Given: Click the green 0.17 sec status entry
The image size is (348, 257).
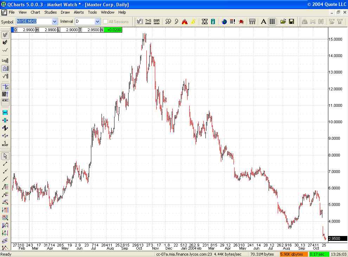Looking at the screenshot, I should [x=319, y=254].
